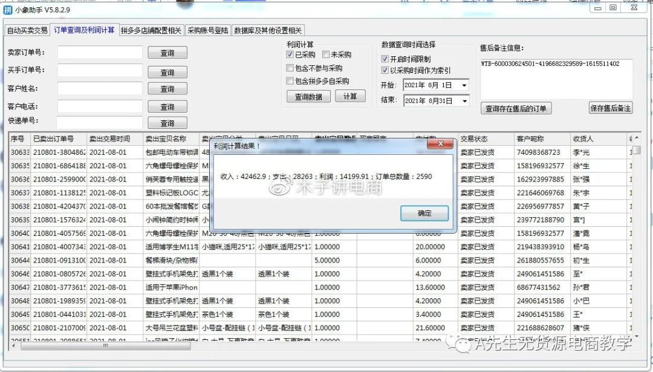Click the table's vertical scroll down arrow
The image size is (653, 372).
tap(636, 336)
